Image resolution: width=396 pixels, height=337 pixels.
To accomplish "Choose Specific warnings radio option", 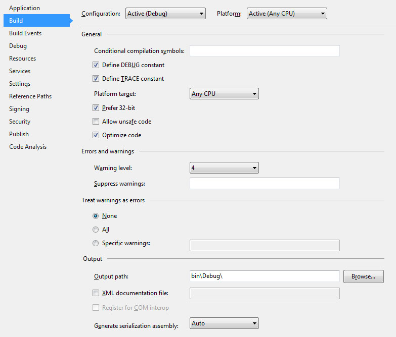I will pyautogui.click(x=96, y=243).
